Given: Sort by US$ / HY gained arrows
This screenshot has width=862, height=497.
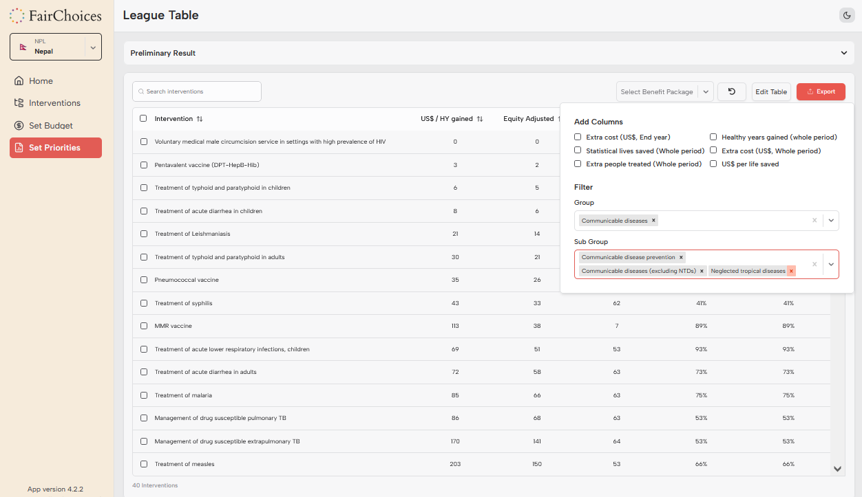Looking at the screenshot, I should 480,119.
